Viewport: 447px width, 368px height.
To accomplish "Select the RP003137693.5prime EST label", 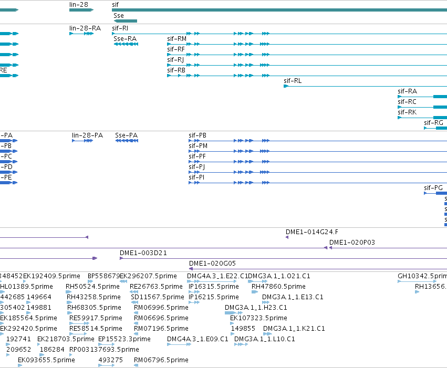I will click(104, 350).
